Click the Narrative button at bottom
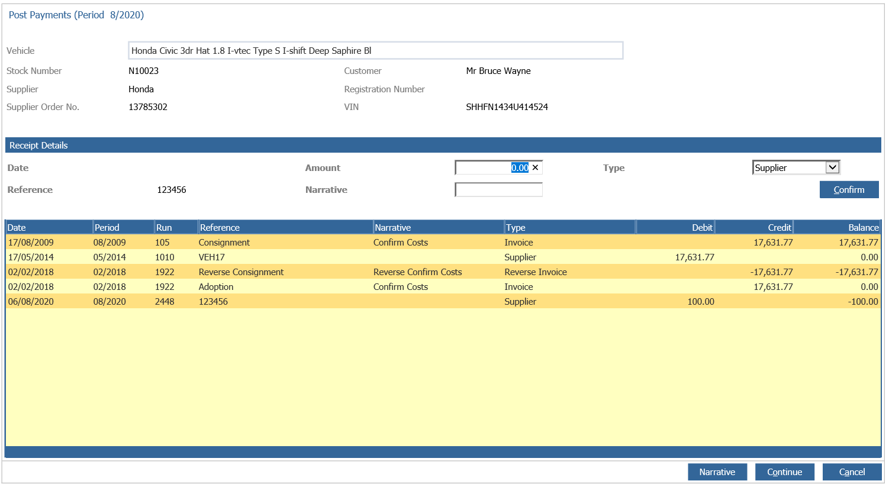The height and width of the screenshot is (484, 889). tap(717, 472)
